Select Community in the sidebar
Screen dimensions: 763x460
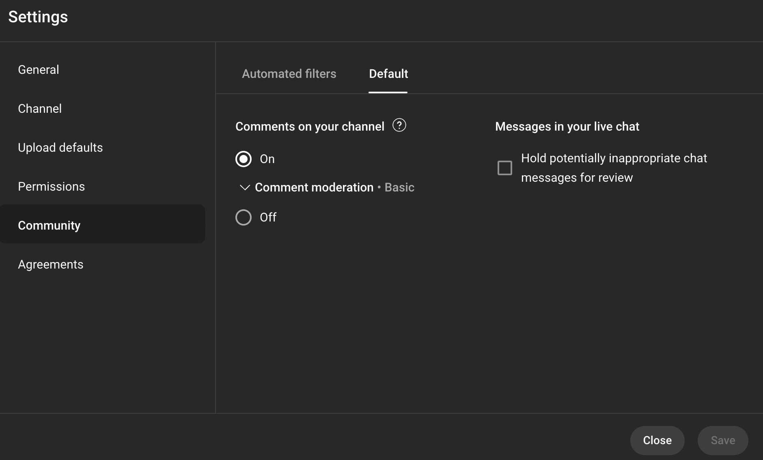(49, 226)
